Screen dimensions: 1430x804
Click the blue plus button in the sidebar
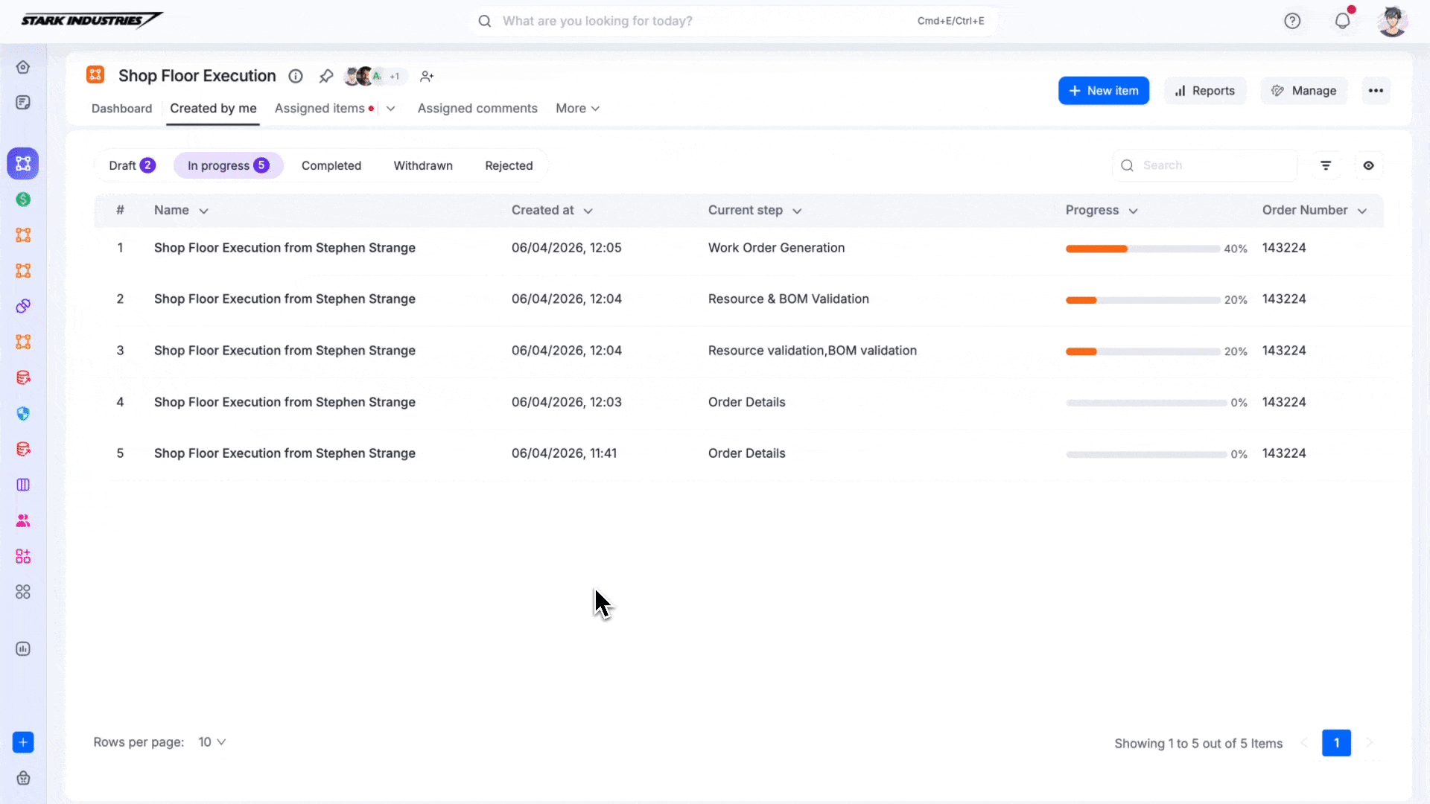click(23, 742)
